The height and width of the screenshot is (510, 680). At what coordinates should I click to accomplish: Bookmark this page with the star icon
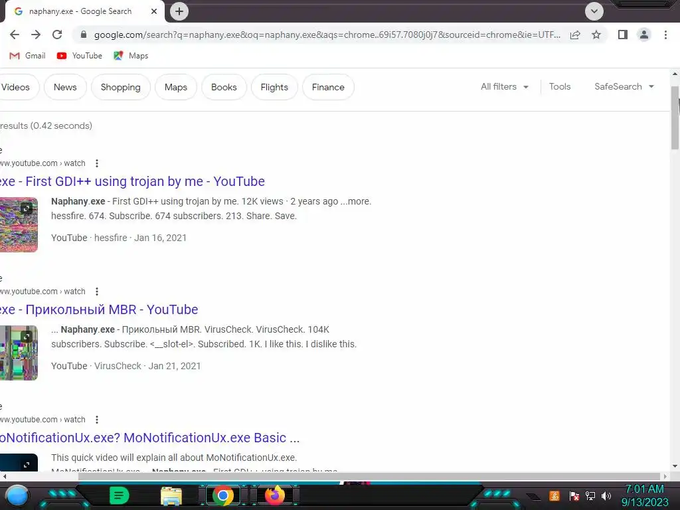click(x=596, y=35)
